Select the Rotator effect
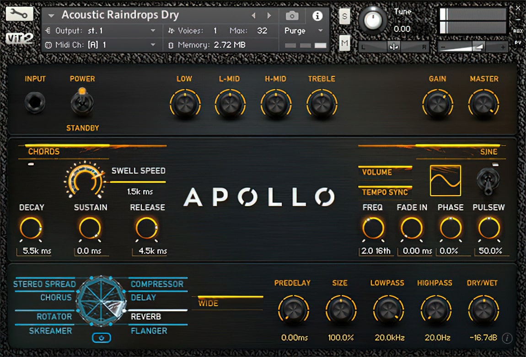526x357 pixels. click(x=54, y=317)
